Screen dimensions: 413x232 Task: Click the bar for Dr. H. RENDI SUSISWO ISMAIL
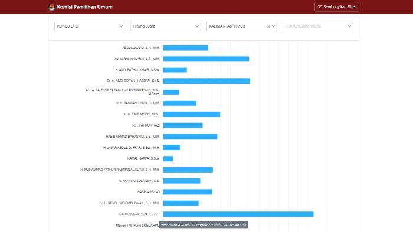pos(181,203)
